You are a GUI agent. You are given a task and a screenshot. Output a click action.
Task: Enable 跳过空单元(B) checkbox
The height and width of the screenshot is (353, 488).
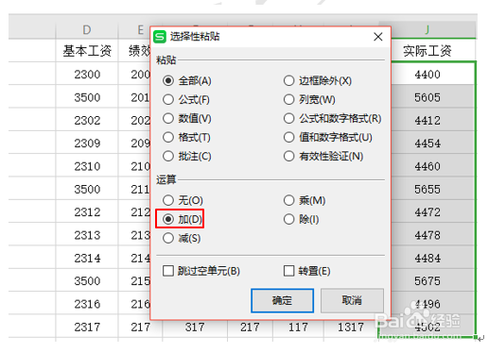coord(201,271)
